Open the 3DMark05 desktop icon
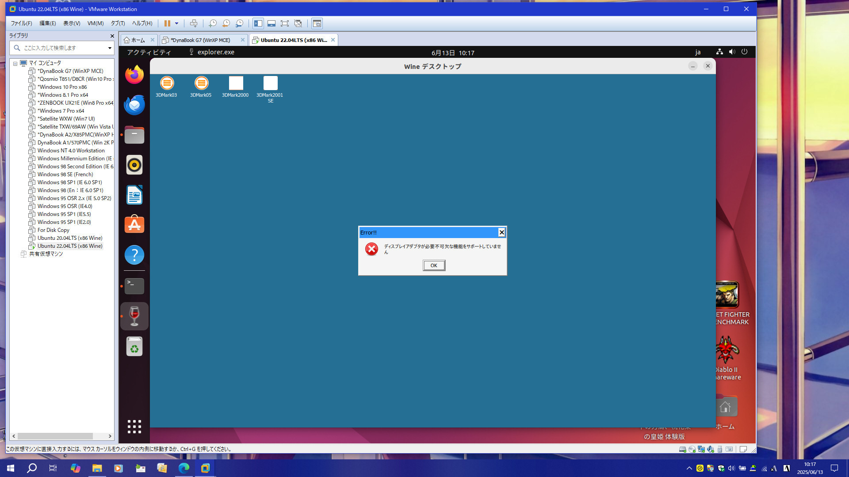Screen dimensions: 849x477 [x=201, y=87]
